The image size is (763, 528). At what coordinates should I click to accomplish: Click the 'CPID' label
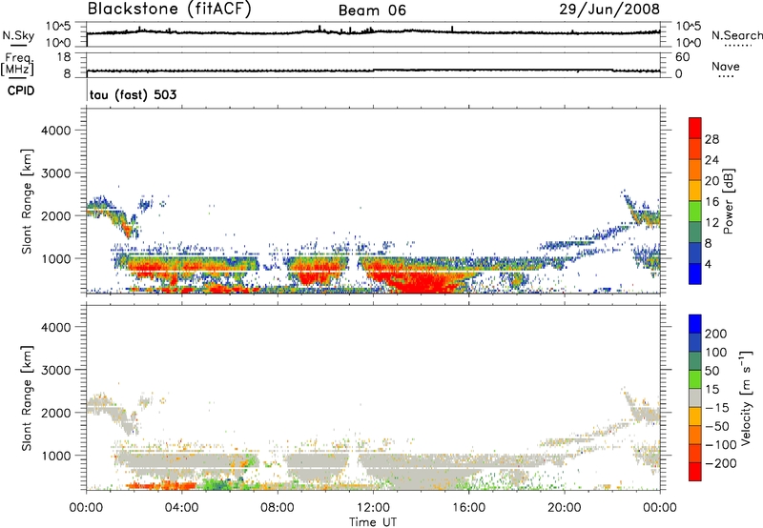click(x=21, y=91)
